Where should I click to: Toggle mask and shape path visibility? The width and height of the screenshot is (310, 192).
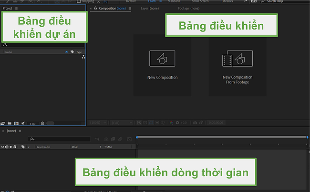151,122
